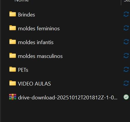Image resolution: width=130 pixels, height=122 pixels.
Task: Click the moldes masculinos folder icon
Action: point(13,56)
